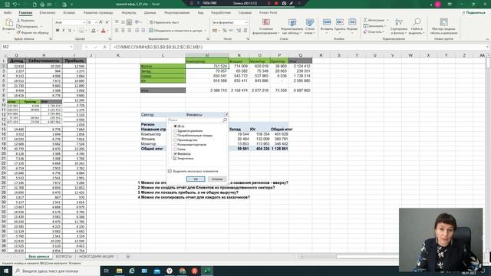
Task: Click the horizontal scrollbar at the bottom
Action: click(x=367, y=257)
